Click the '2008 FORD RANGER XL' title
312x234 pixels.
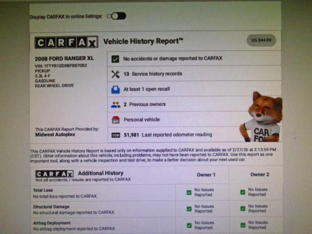[64, 58]
